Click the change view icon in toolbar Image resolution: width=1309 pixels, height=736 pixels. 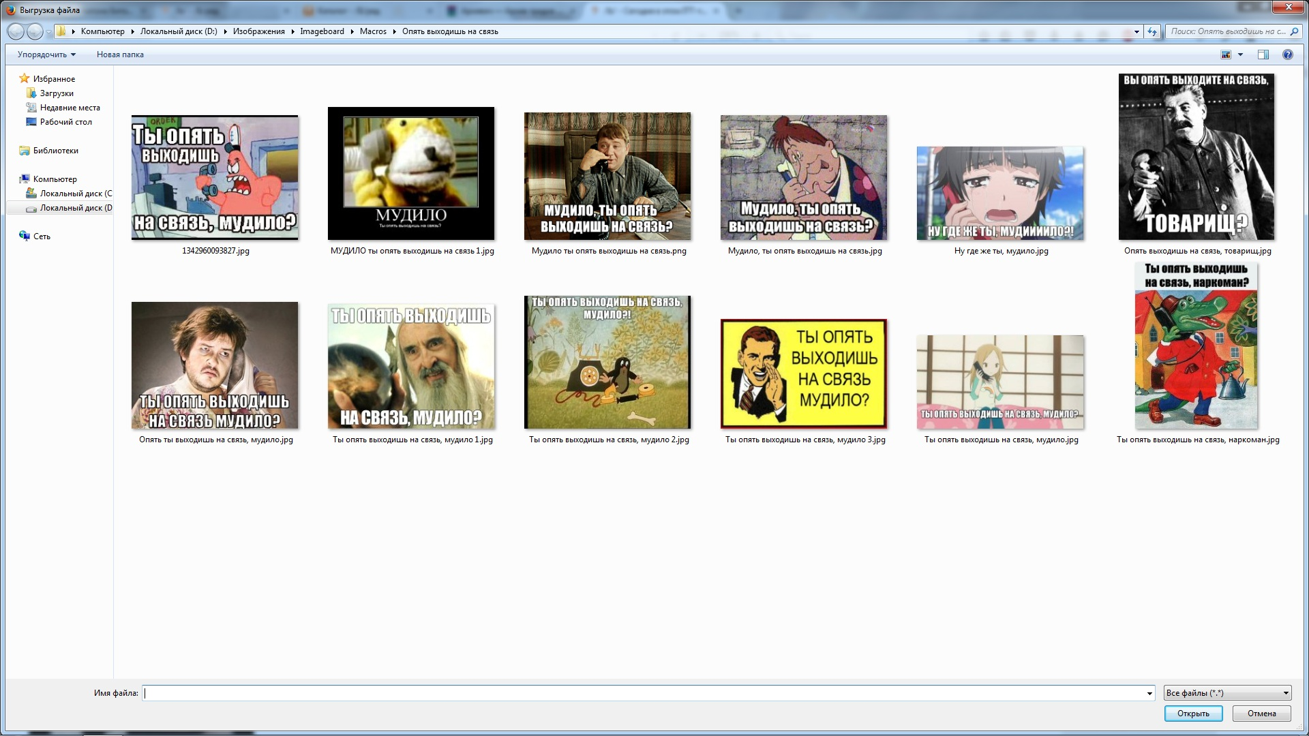point(1226,55)
